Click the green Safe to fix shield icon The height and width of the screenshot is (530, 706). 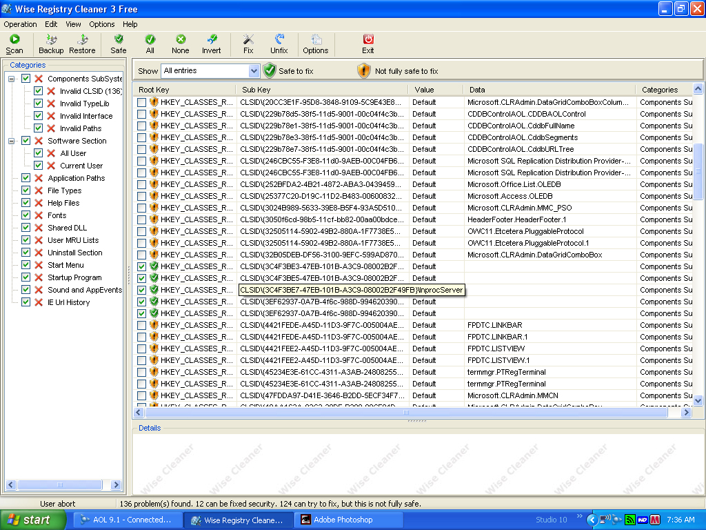(270, 70)
